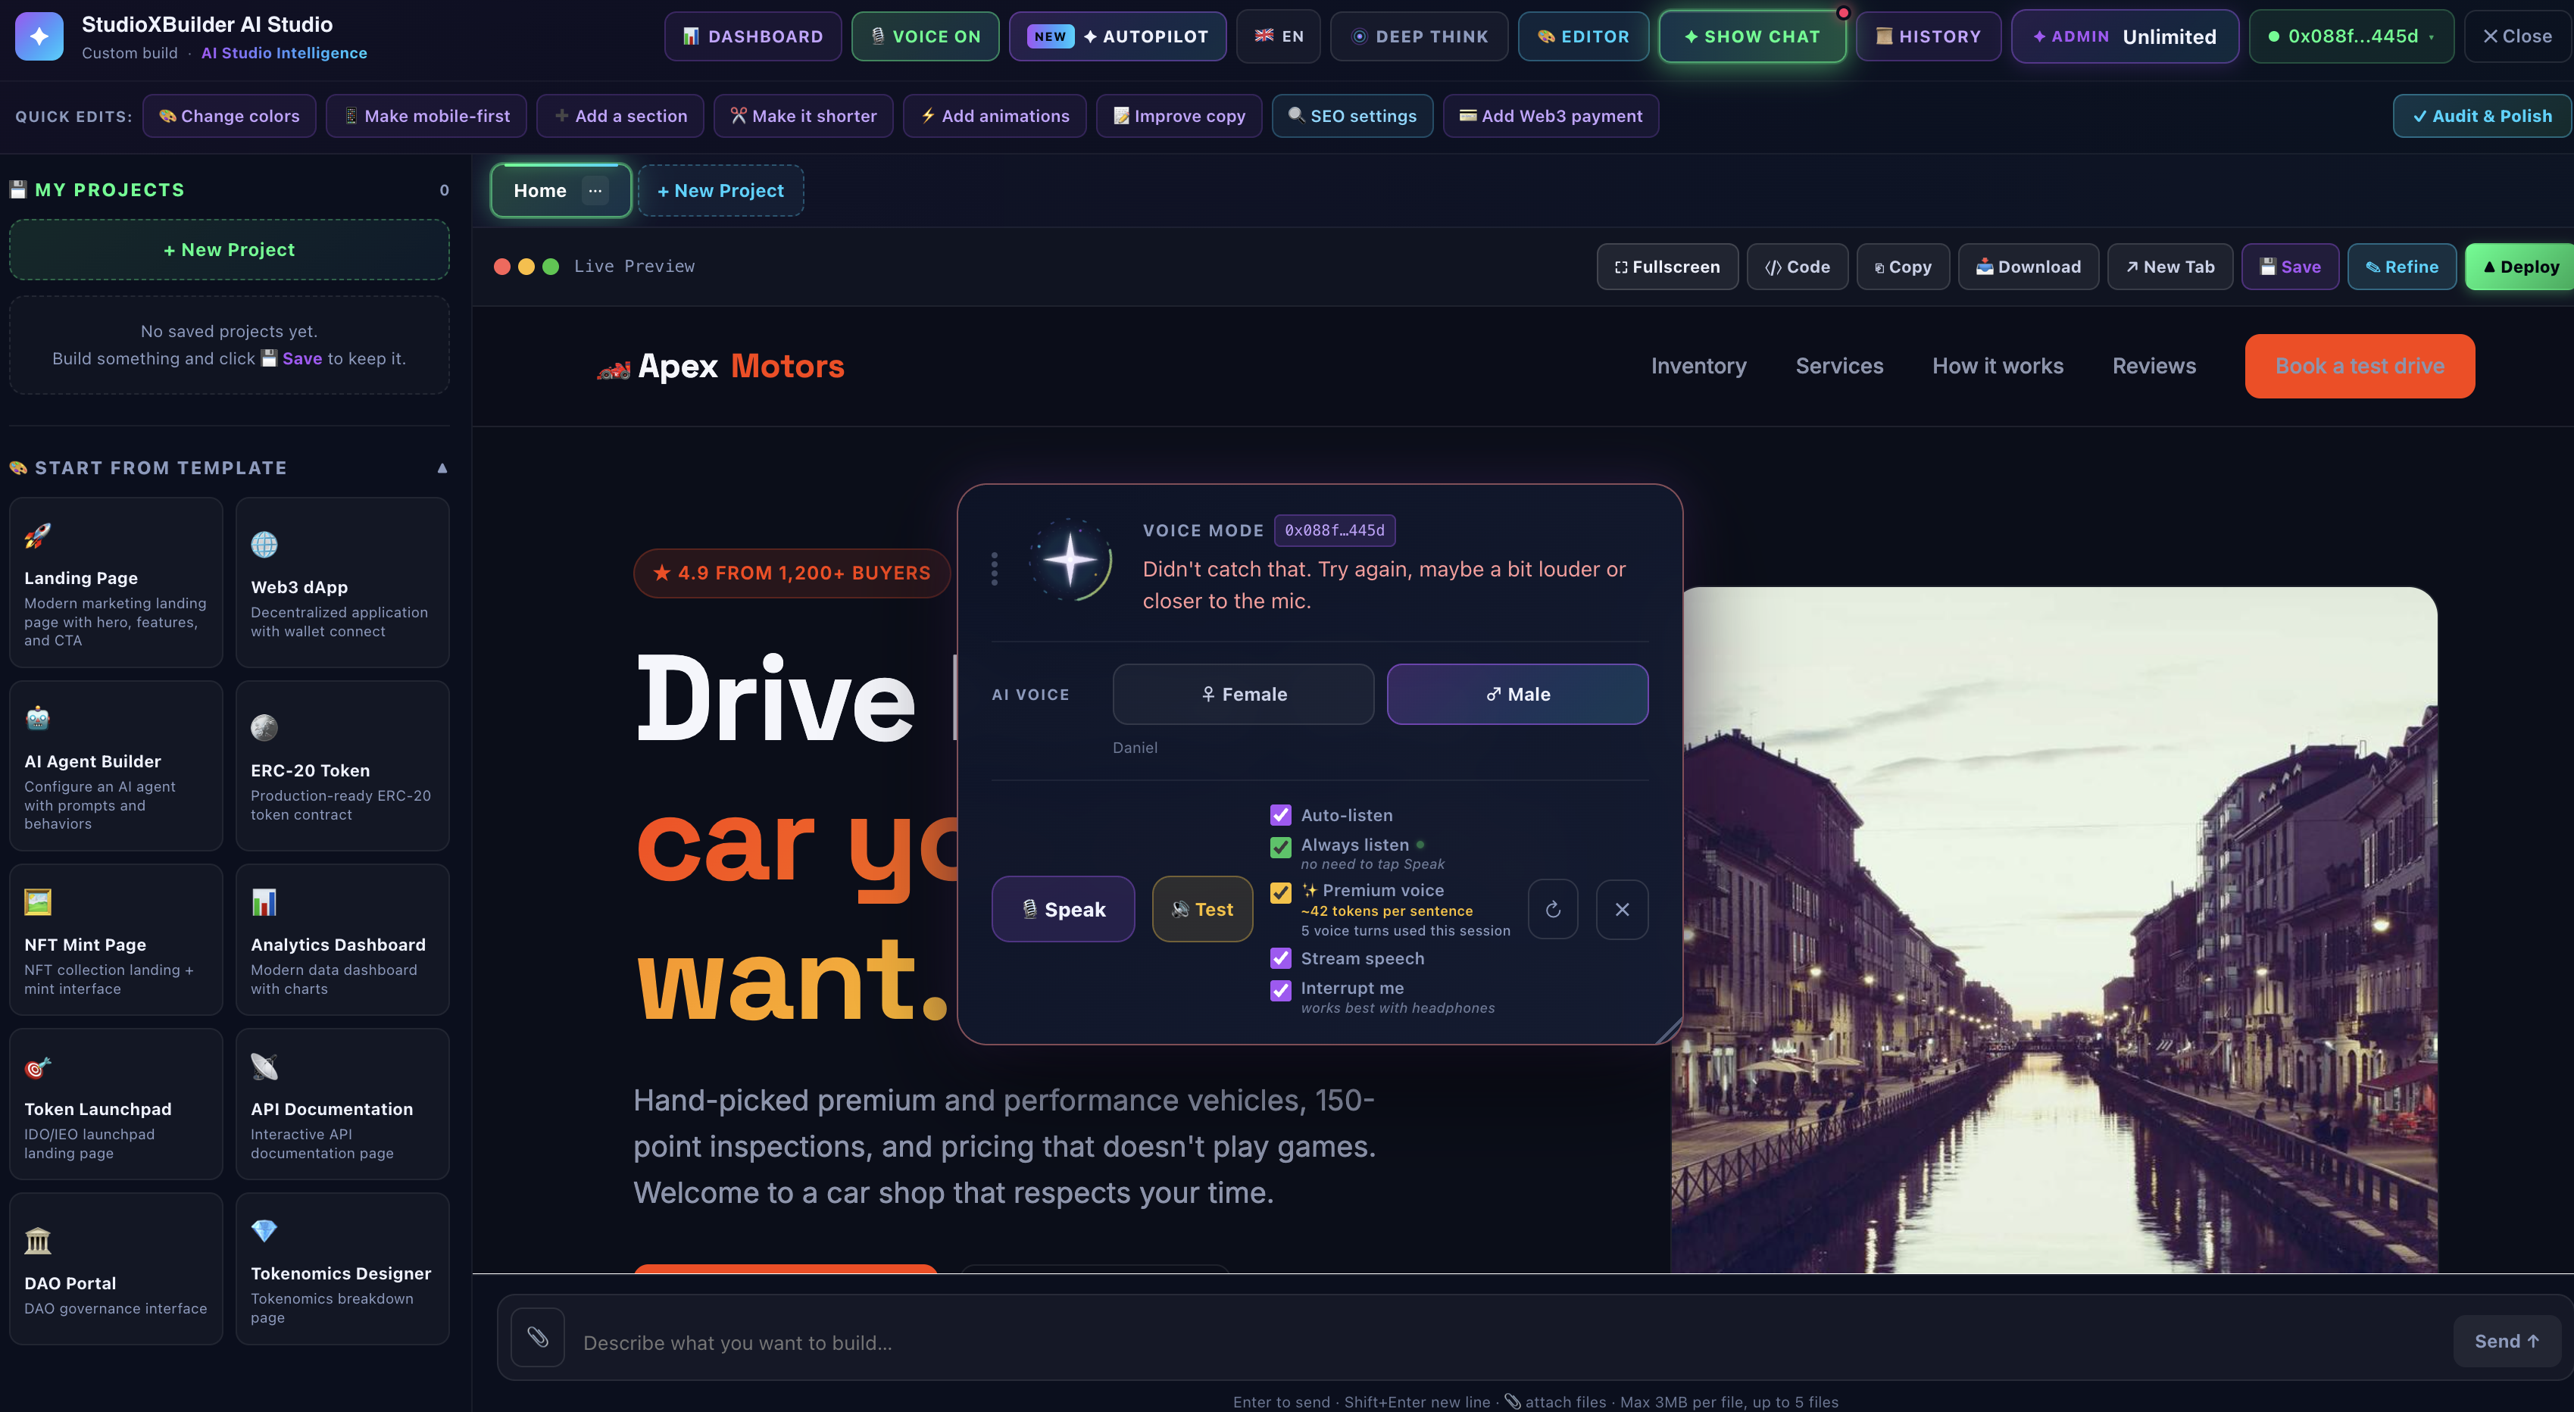This screenshot has height=1412, width=2574.
Task: View source with the Code button
Action: coord(1798,267)
